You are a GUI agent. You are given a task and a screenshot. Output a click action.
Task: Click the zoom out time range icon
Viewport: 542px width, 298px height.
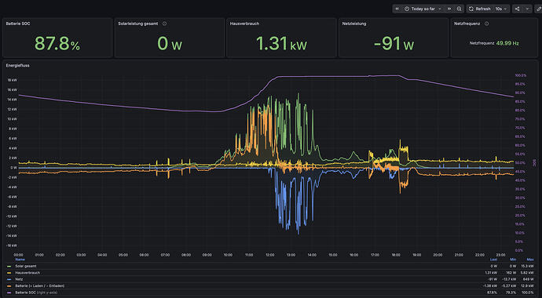pyautogui.click(x=459, y=9)
